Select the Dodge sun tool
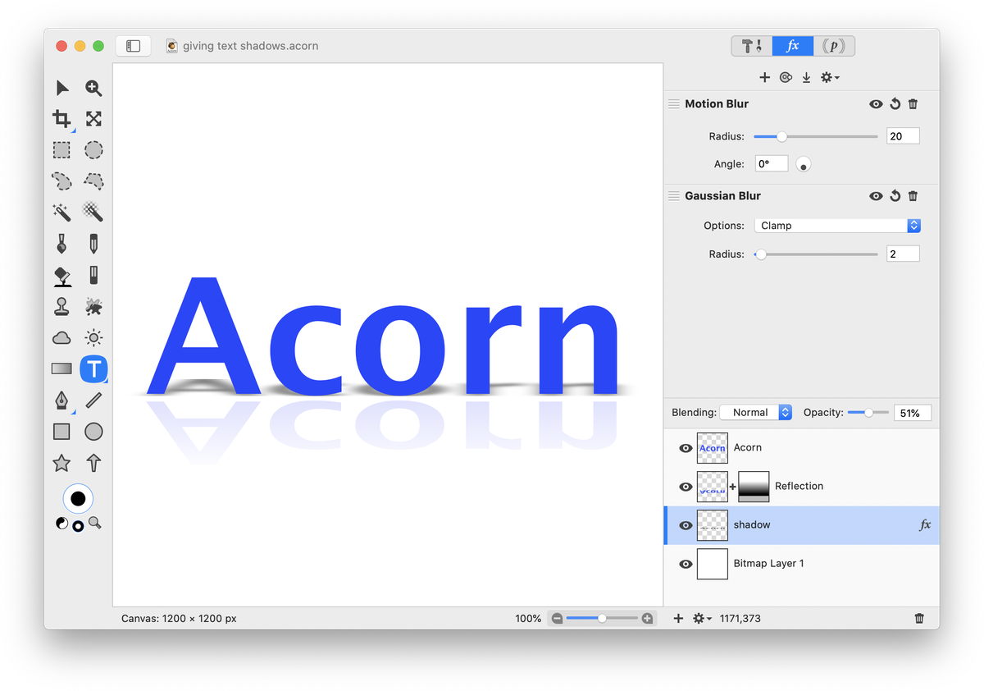 point(93,337)
